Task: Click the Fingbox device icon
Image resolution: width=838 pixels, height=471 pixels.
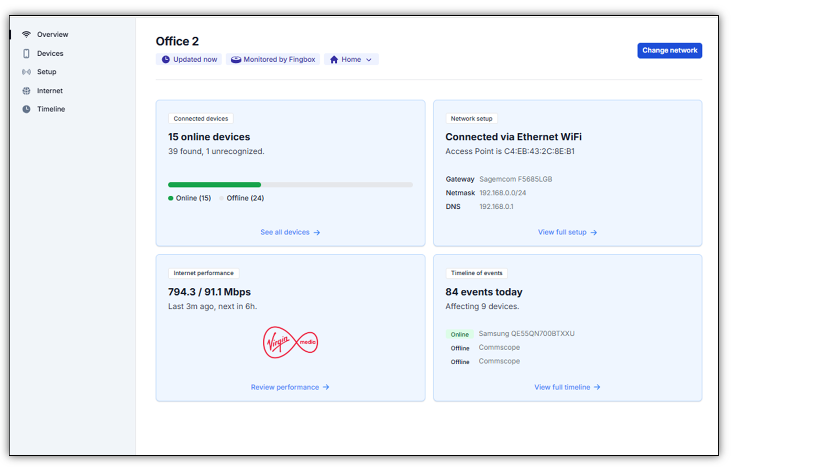Action: pyautogui.click(x=236, y=60)
